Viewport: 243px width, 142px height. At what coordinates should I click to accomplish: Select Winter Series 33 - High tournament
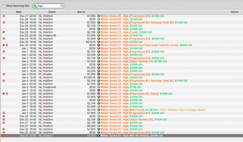pyautogui.click(x=121, y=97)
